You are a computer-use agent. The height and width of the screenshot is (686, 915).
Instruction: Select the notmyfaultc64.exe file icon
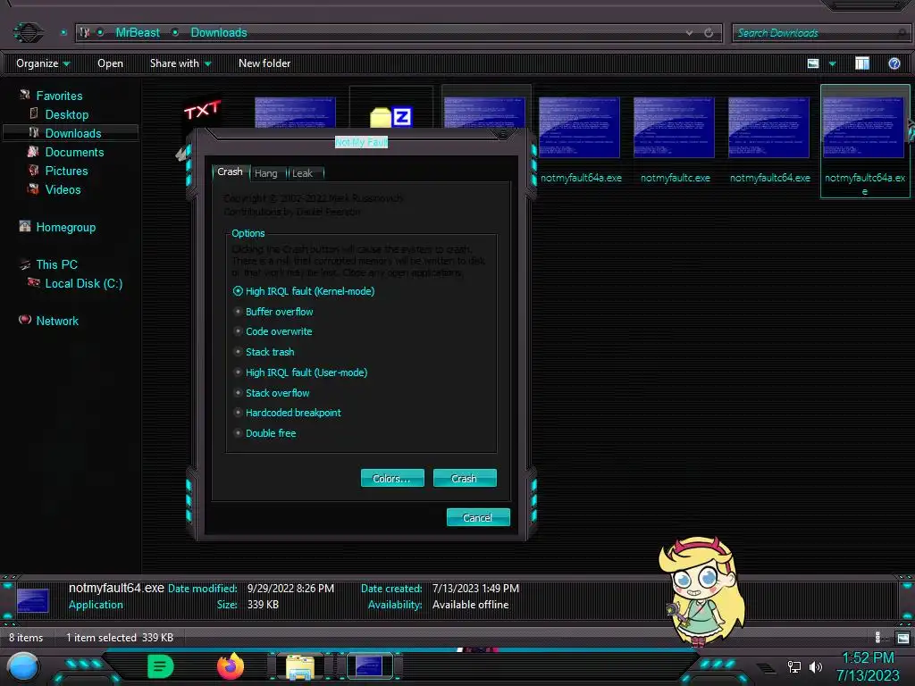pos(768,127)
